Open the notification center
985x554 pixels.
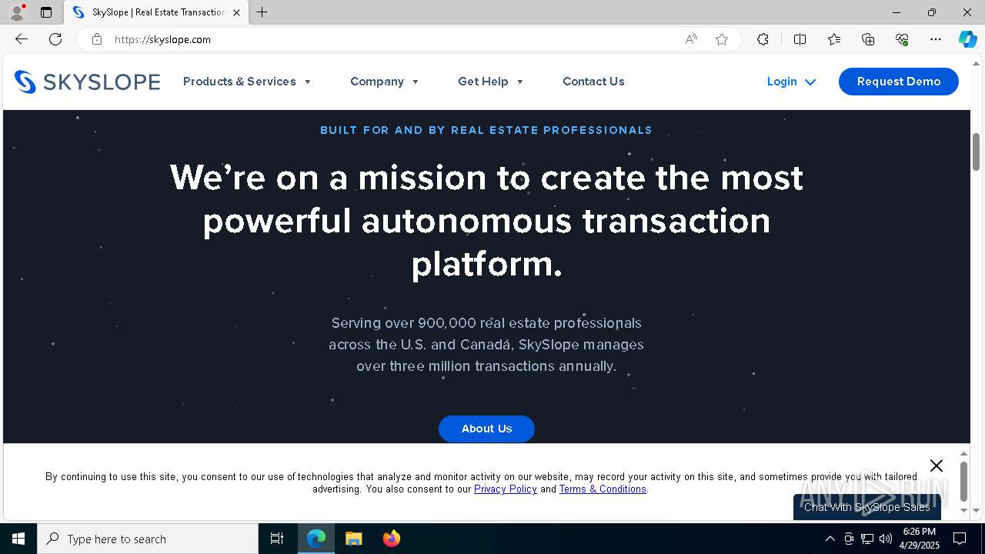pos(960,539)
